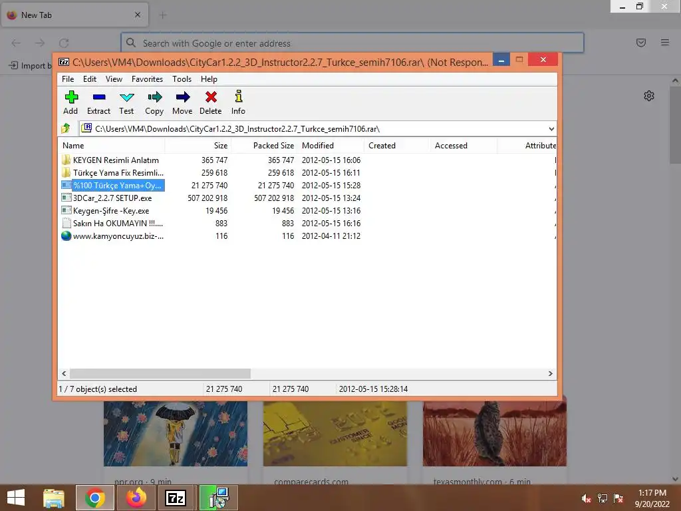Sort by the Size column header
Screen dimensions: 681x511
[x=198, y=146]
